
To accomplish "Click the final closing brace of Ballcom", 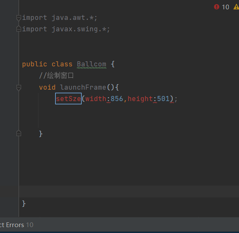I will coord(24,203).
